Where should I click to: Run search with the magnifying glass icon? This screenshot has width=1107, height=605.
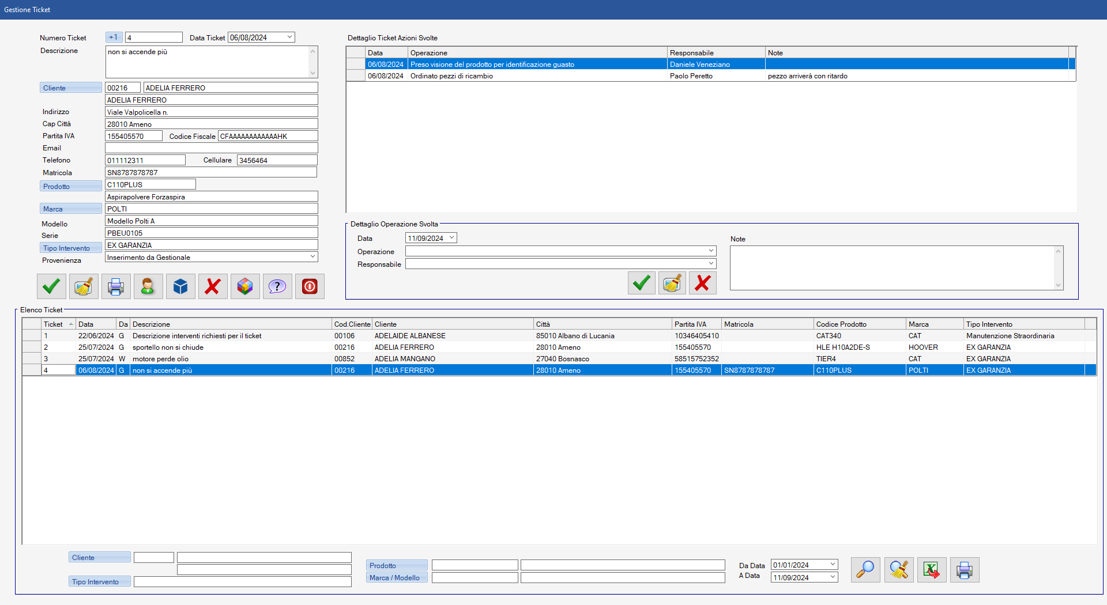pos(865,570)
